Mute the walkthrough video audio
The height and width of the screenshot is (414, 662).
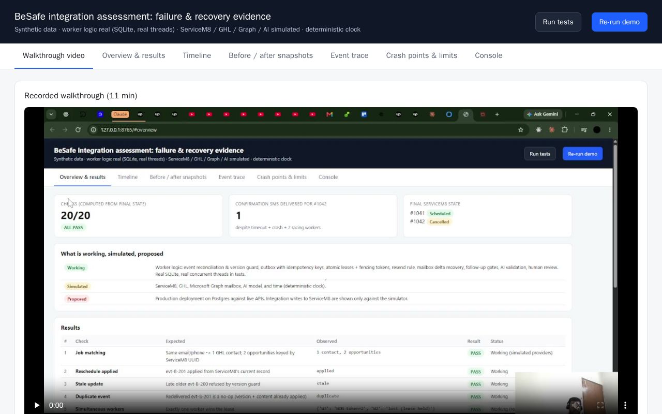click(x=575, y=405)
